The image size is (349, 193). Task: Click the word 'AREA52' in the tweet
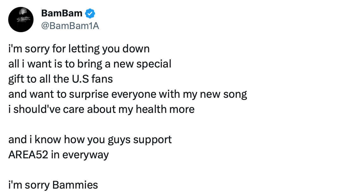point(28,155)
